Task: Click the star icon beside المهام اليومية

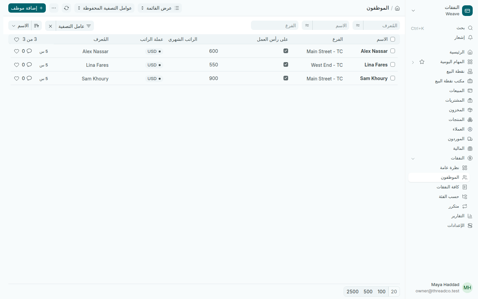Action: click(422, 62)
